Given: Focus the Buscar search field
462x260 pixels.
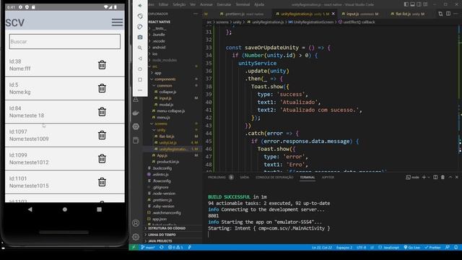Looking at the screenshot, I should point(65,42).
